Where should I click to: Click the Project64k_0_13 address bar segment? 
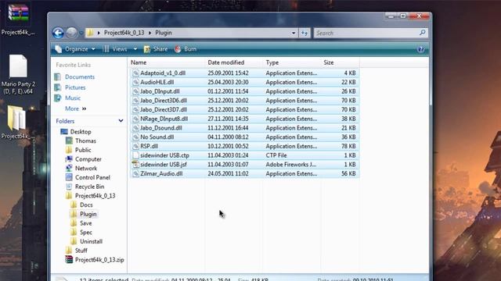tap(124, 33)
